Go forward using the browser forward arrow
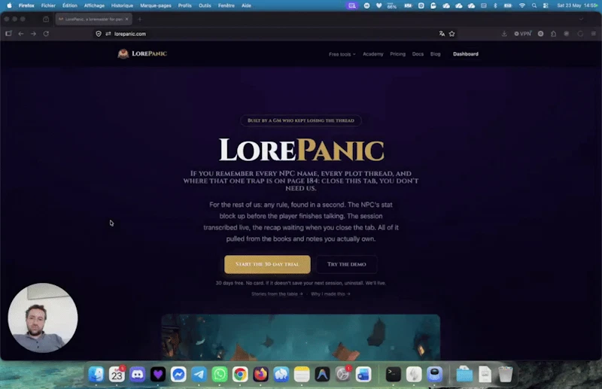The width and height of the screenshot is (602, 389). coord(33,34)
